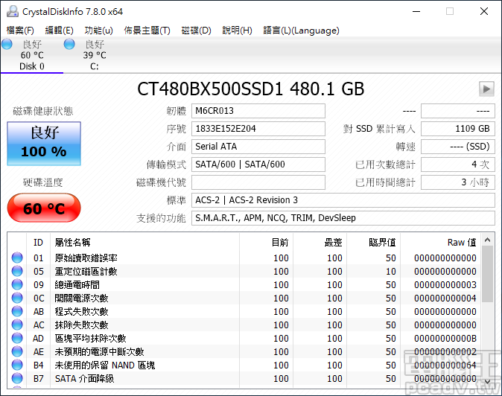Click the power on count field 4 次
Screen dimensions: 502x396
458,165
